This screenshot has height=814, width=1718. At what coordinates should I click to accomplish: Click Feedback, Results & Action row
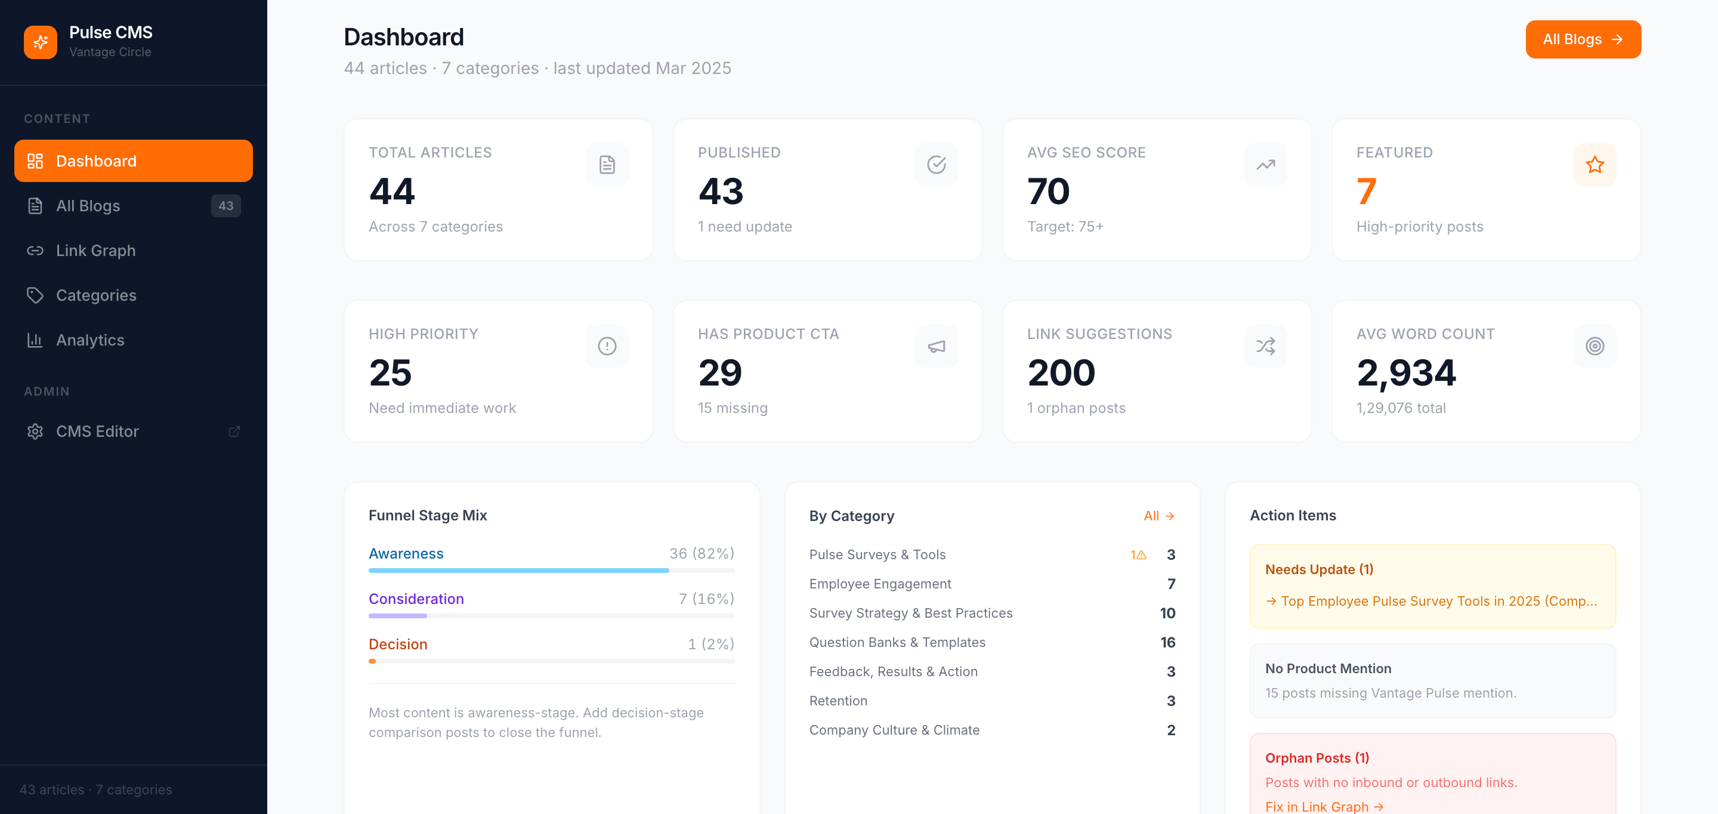click(x=991, y=672)
